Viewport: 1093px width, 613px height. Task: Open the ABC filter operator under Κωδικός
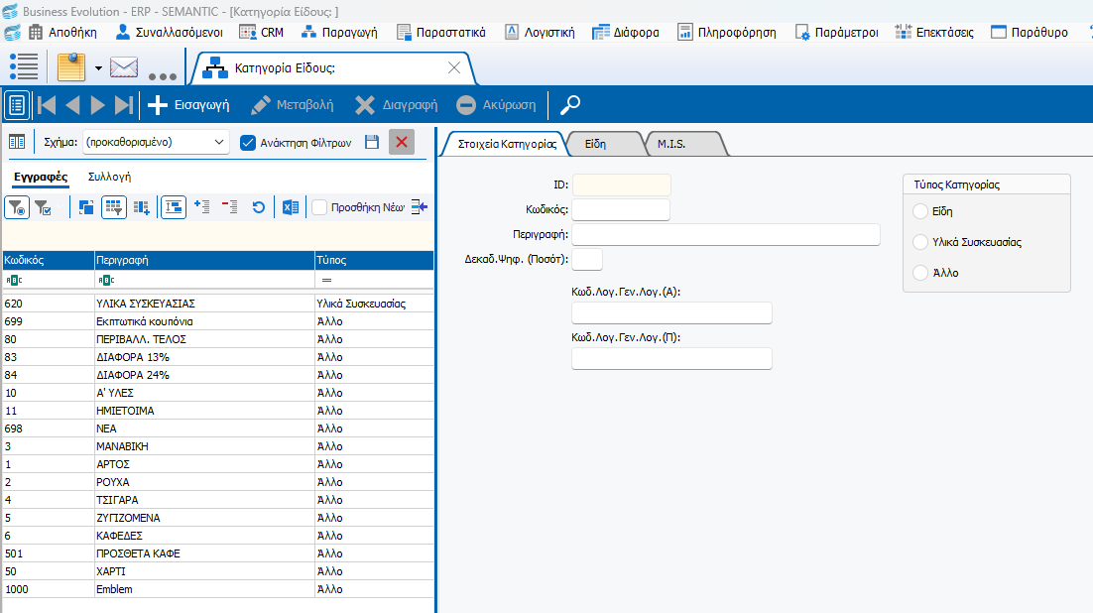[x=14, y=280]
